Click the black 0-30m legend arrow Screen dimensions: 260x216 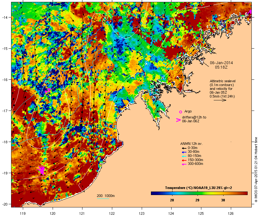click(184, 148)
